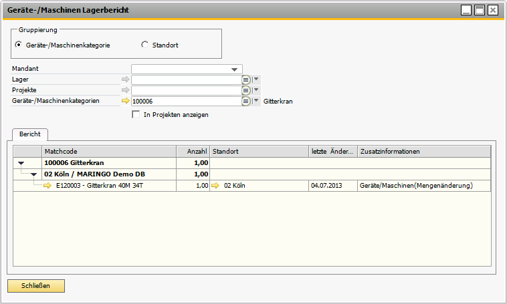Collapse the 100006 Gitterkran tree row
Image resolution: width=507 pixels, height=304 pixels.
point(21,163)
